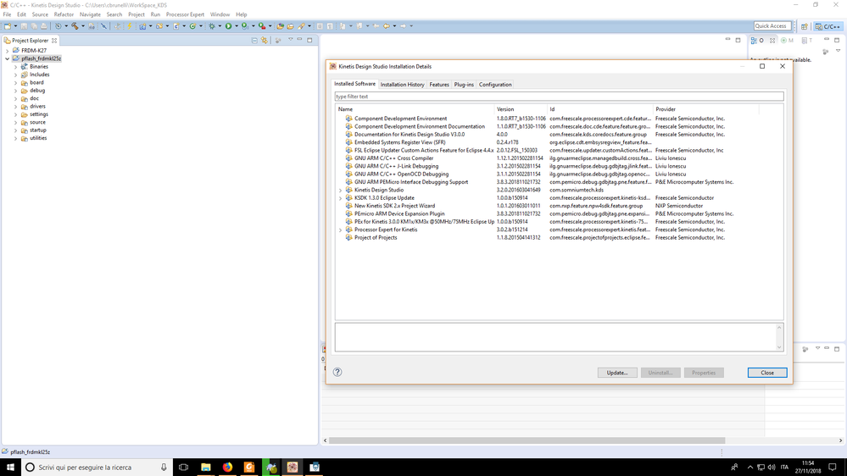
Task: Click the Link with Editor icon in Project Explorer
Action: click(265, 40)
